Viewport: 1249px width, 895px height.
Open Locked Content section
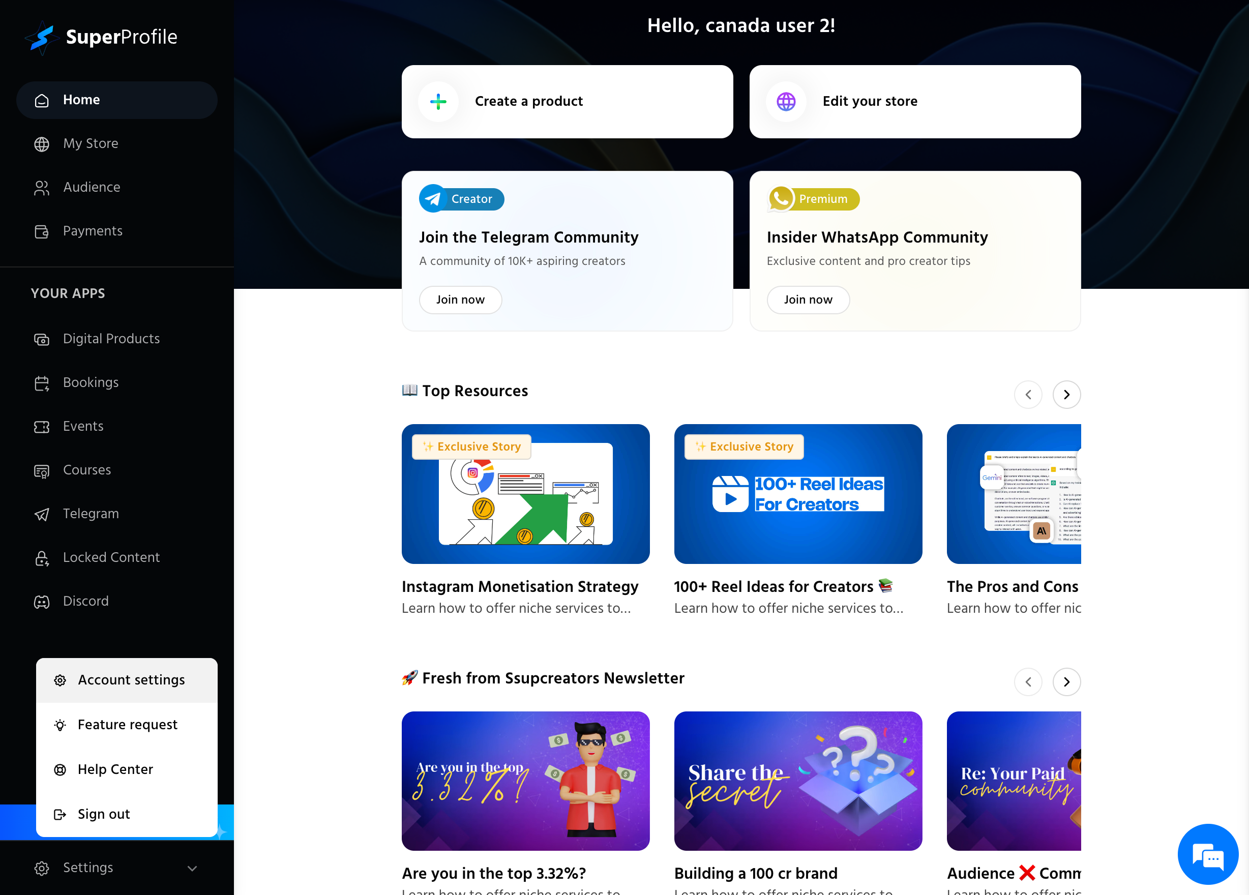(x=111, y=558)
